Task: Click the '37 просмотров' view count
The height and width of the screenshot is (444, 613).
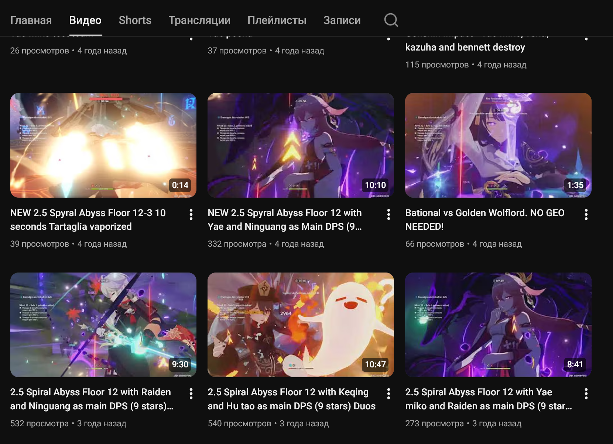Action: click(x=237, y=51)
